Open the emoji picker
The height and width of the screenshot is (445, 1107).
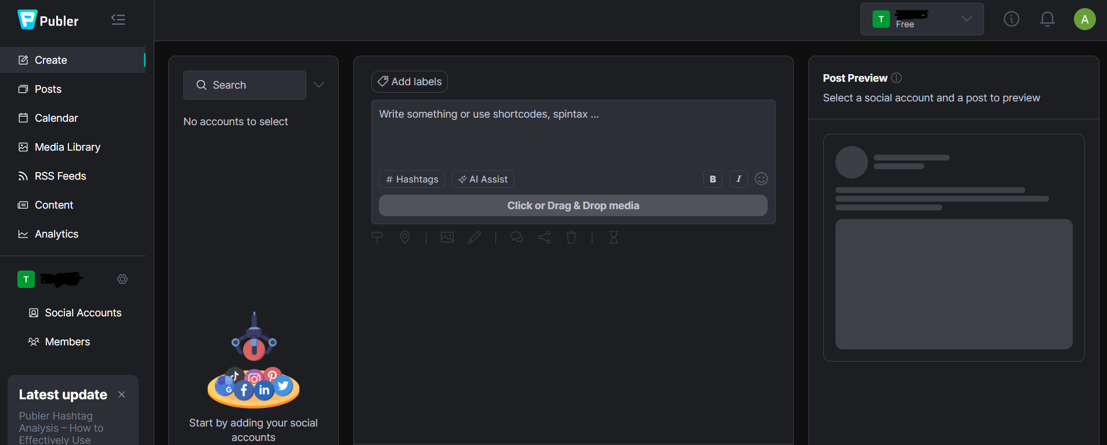coord(761,179)
